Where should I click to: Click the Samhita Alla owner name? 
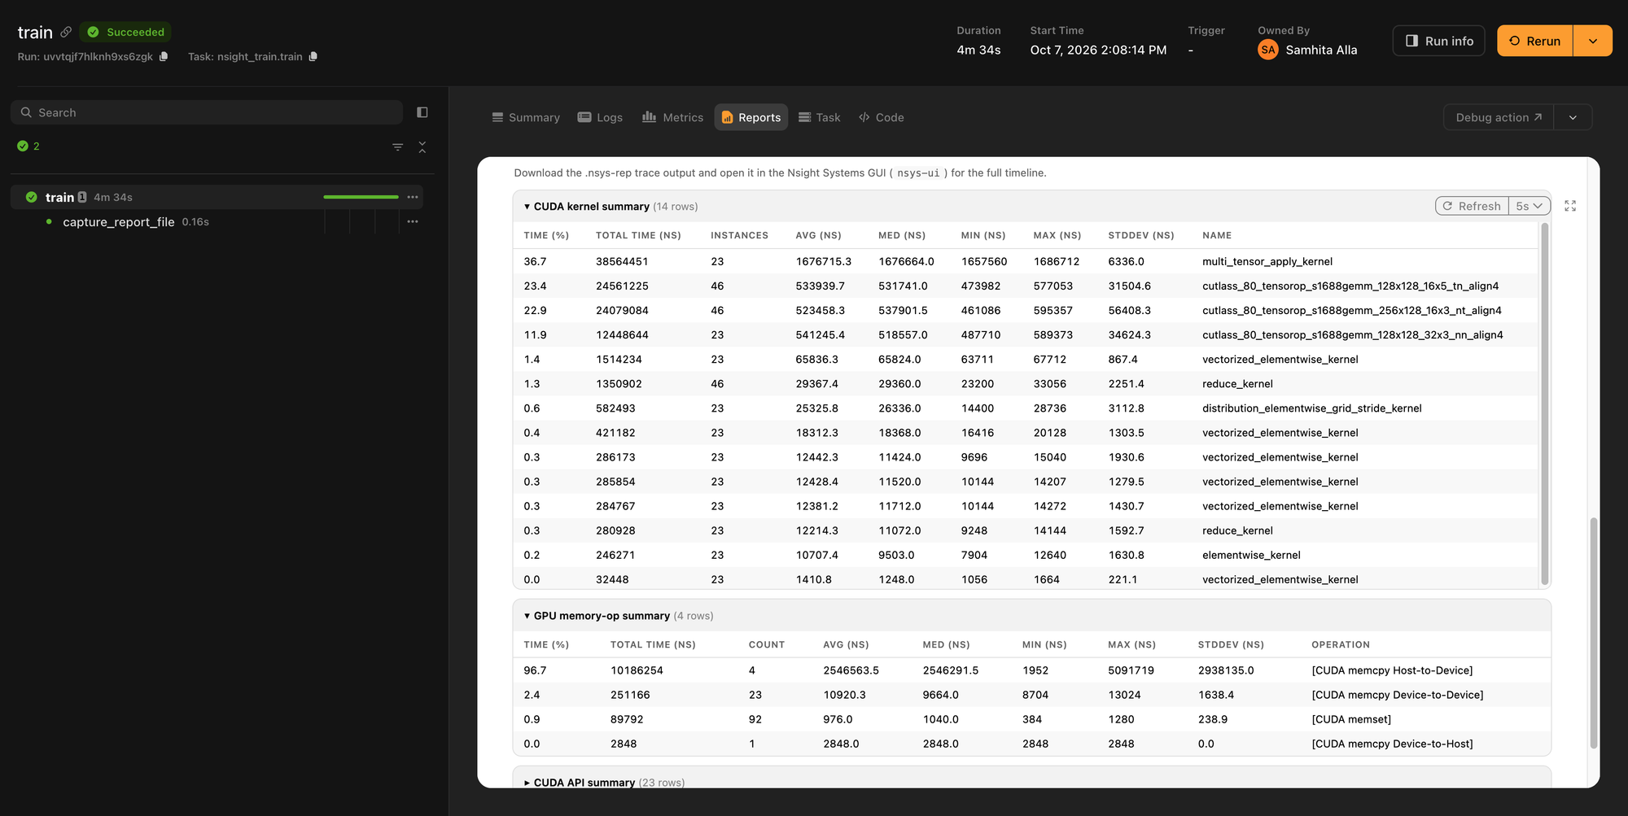pyautogui.click(x=1321, y=50)
